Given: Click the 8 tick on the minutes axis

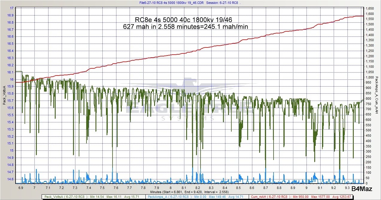Looking at the screenshot, I should [x=170, y=188].
